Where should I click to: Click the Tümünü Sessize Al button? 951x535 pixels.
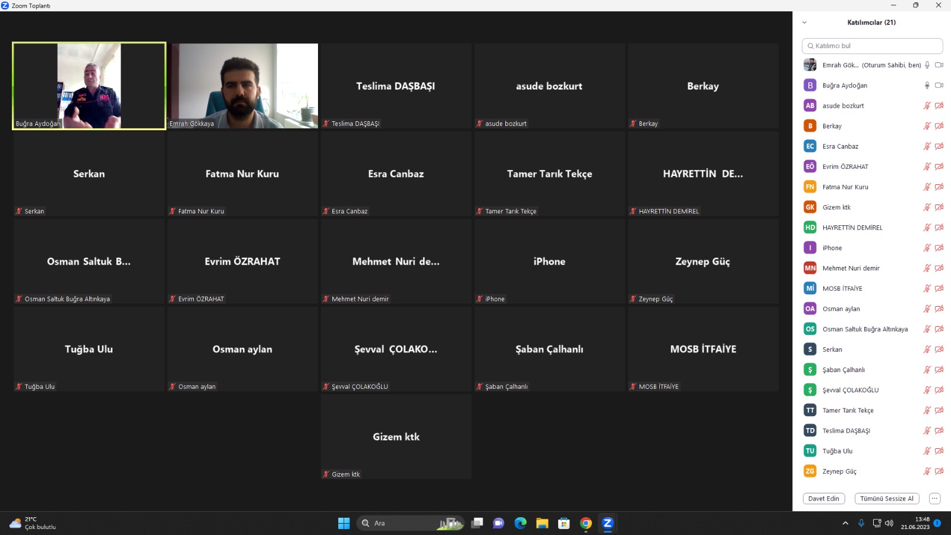point(887,499)
